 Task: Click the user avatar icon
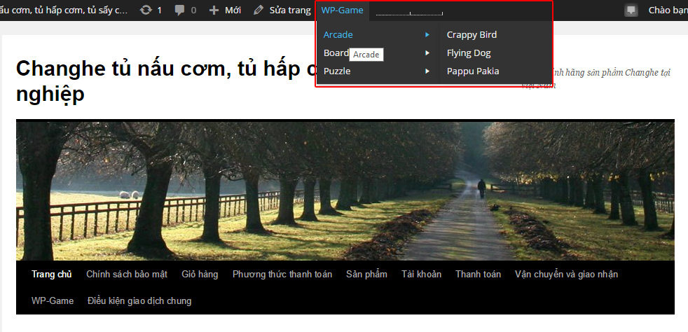point(631,10)
